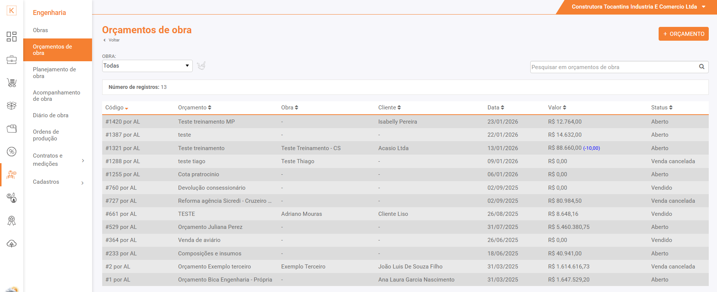Open the OBRA dropdown showing Todas

pos(147,66)
